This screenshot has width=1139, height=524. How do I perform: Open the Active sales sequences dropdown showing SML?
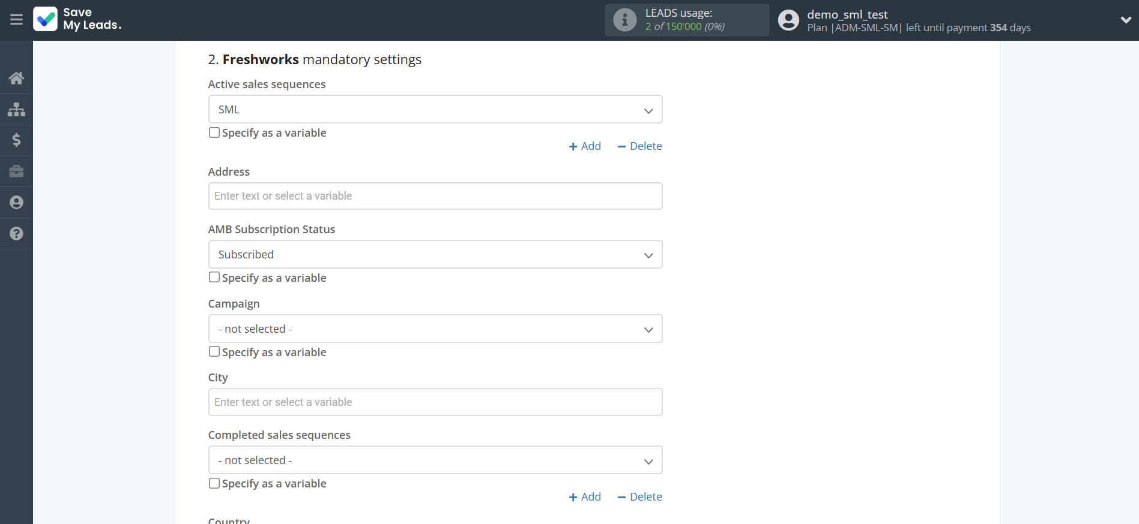[x=435, y=110]
